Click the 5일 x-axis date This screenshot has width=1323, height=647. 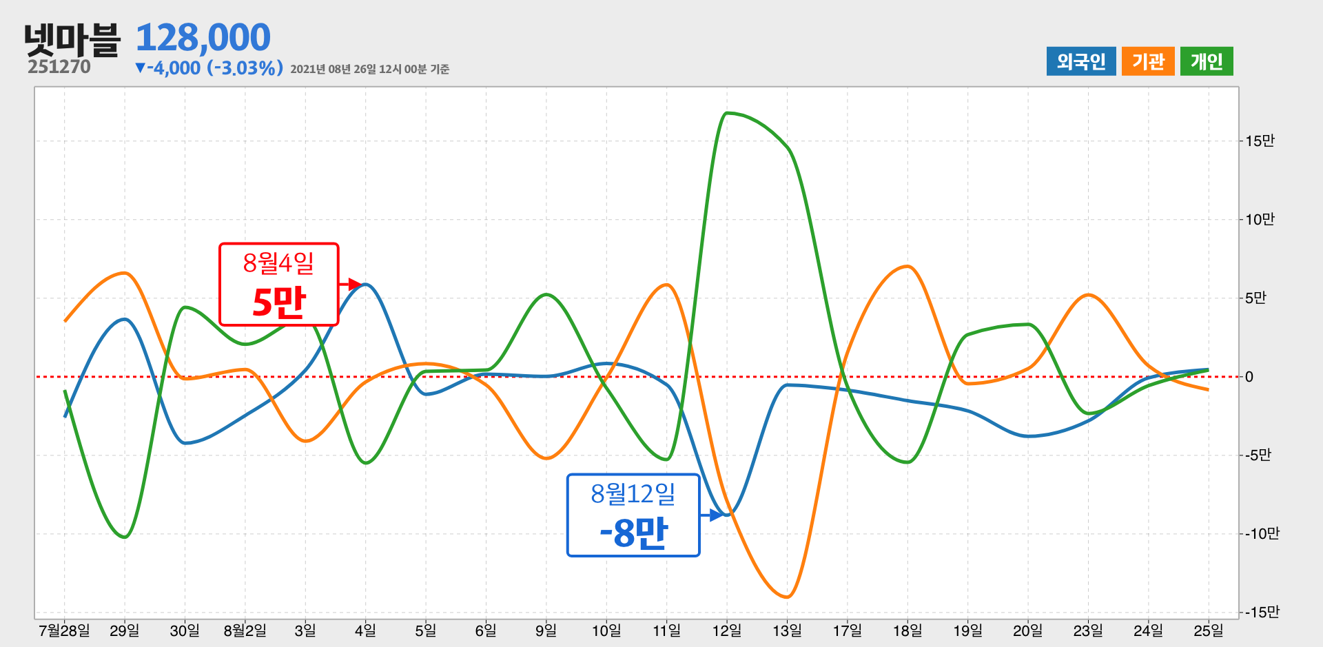[426, 630]
